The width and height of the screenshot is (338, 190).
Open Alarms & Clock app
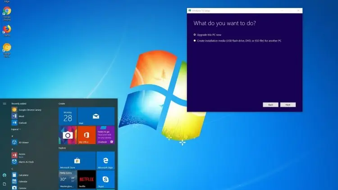tap(23, 162)
